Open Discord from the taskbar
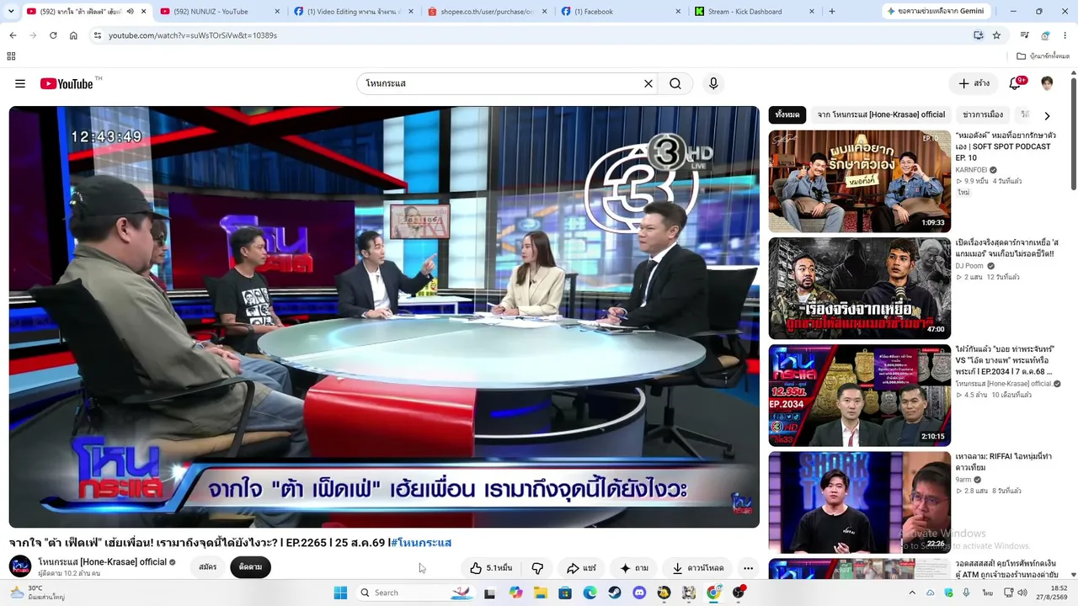The height and width of the screenshot is (606, 1078). (639, 593)
